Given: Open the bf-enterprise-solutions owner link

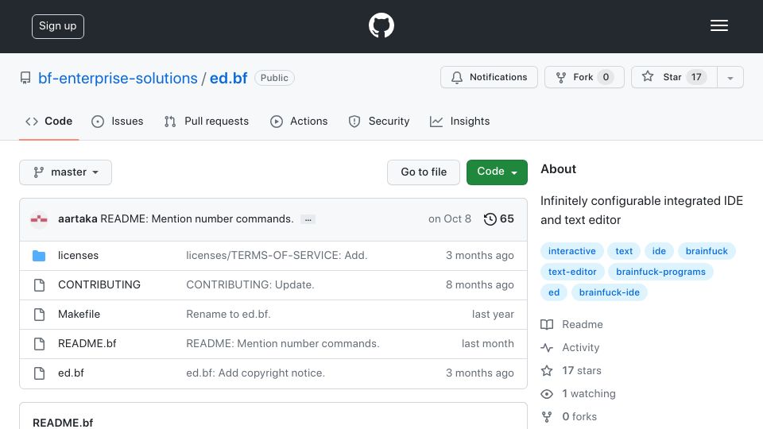Looking at the screenshot, I should (x=118, y=78).
